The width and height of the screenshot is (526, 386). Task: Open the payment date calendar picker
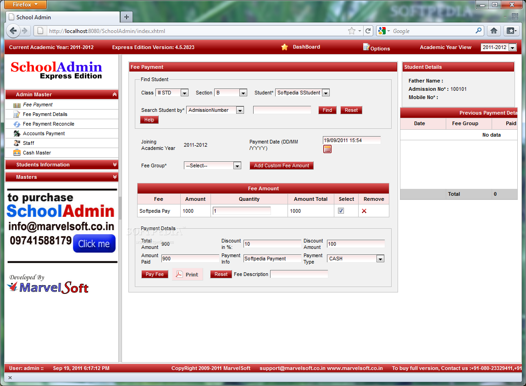(x=327, y=149)
